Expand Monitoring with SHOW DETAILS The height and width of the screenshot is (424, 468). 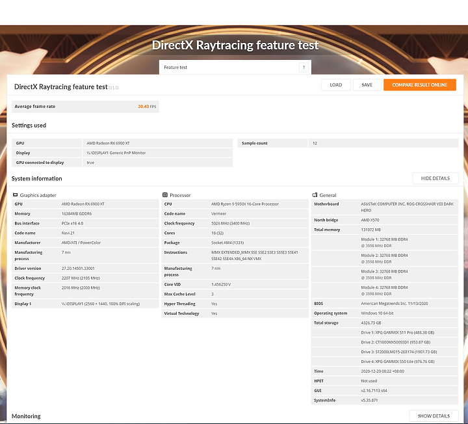pyautogui.click(x=434, y=416)
